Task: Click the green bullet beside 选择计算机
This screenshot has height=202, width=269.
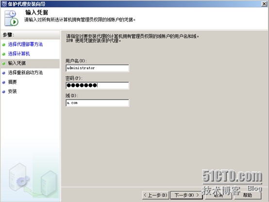Action: pos(4,54)
